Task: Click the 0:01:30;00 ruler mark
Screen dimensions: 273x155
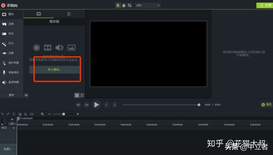Action: 255,125
